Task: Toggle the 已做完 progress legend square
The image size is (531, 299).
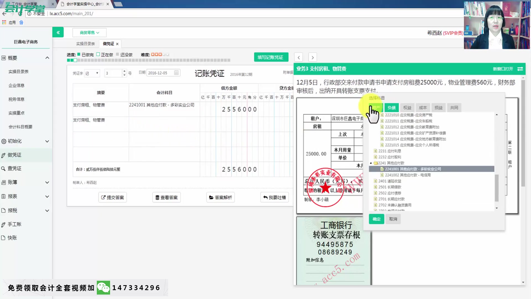Action: click(x=79, y=55)
